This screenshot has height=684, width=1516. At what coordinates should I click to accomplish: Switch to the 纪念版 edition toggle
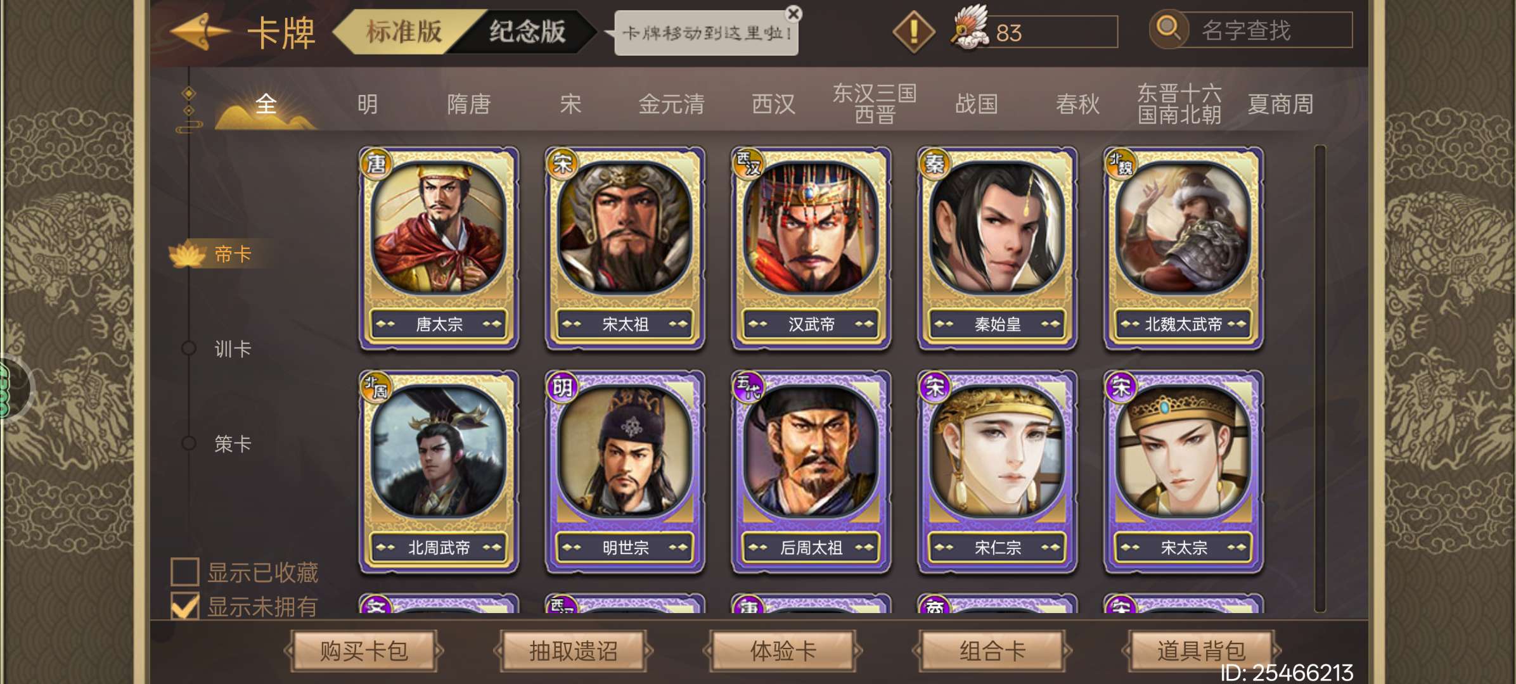(x=527, y=31)
